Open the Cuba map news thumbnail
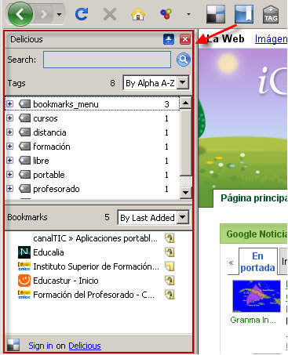 [257, 296]
